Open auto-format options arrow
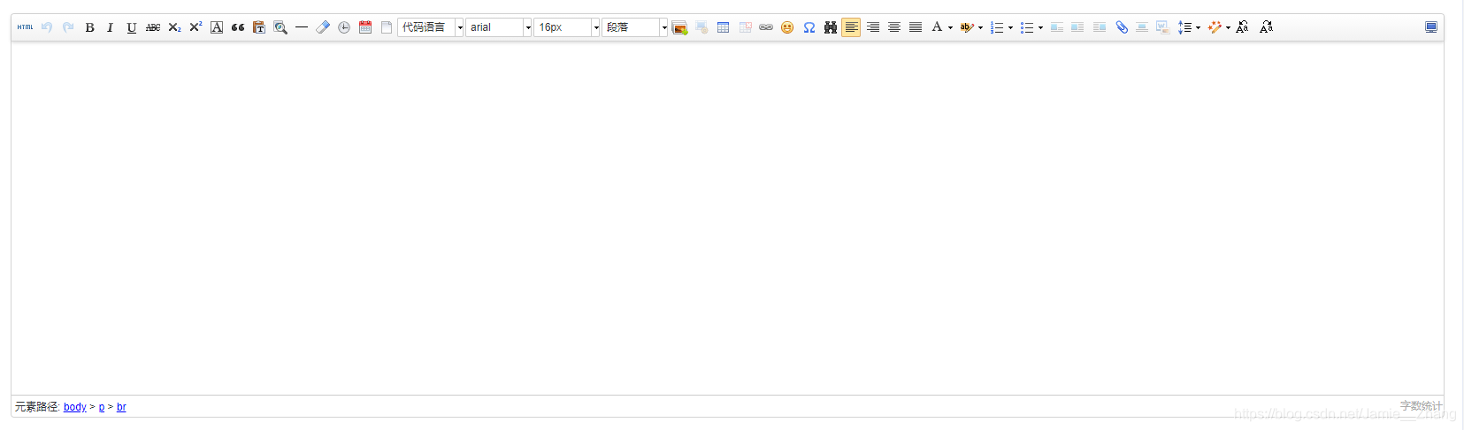 1228,27
